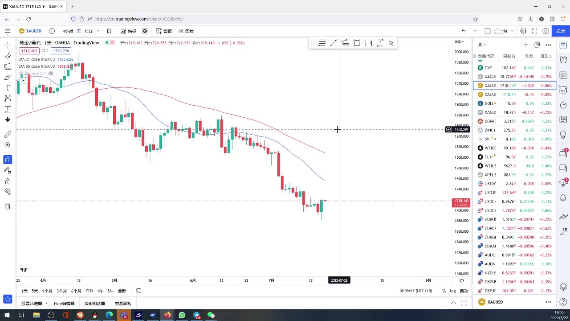This screenshot has height=321, width=570.
Task: Open the indicator templates grid icon
Action: tap(145, 31)
